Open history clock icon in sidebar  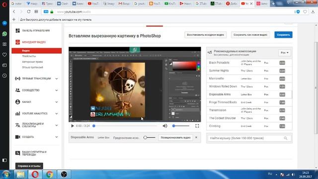4,76
